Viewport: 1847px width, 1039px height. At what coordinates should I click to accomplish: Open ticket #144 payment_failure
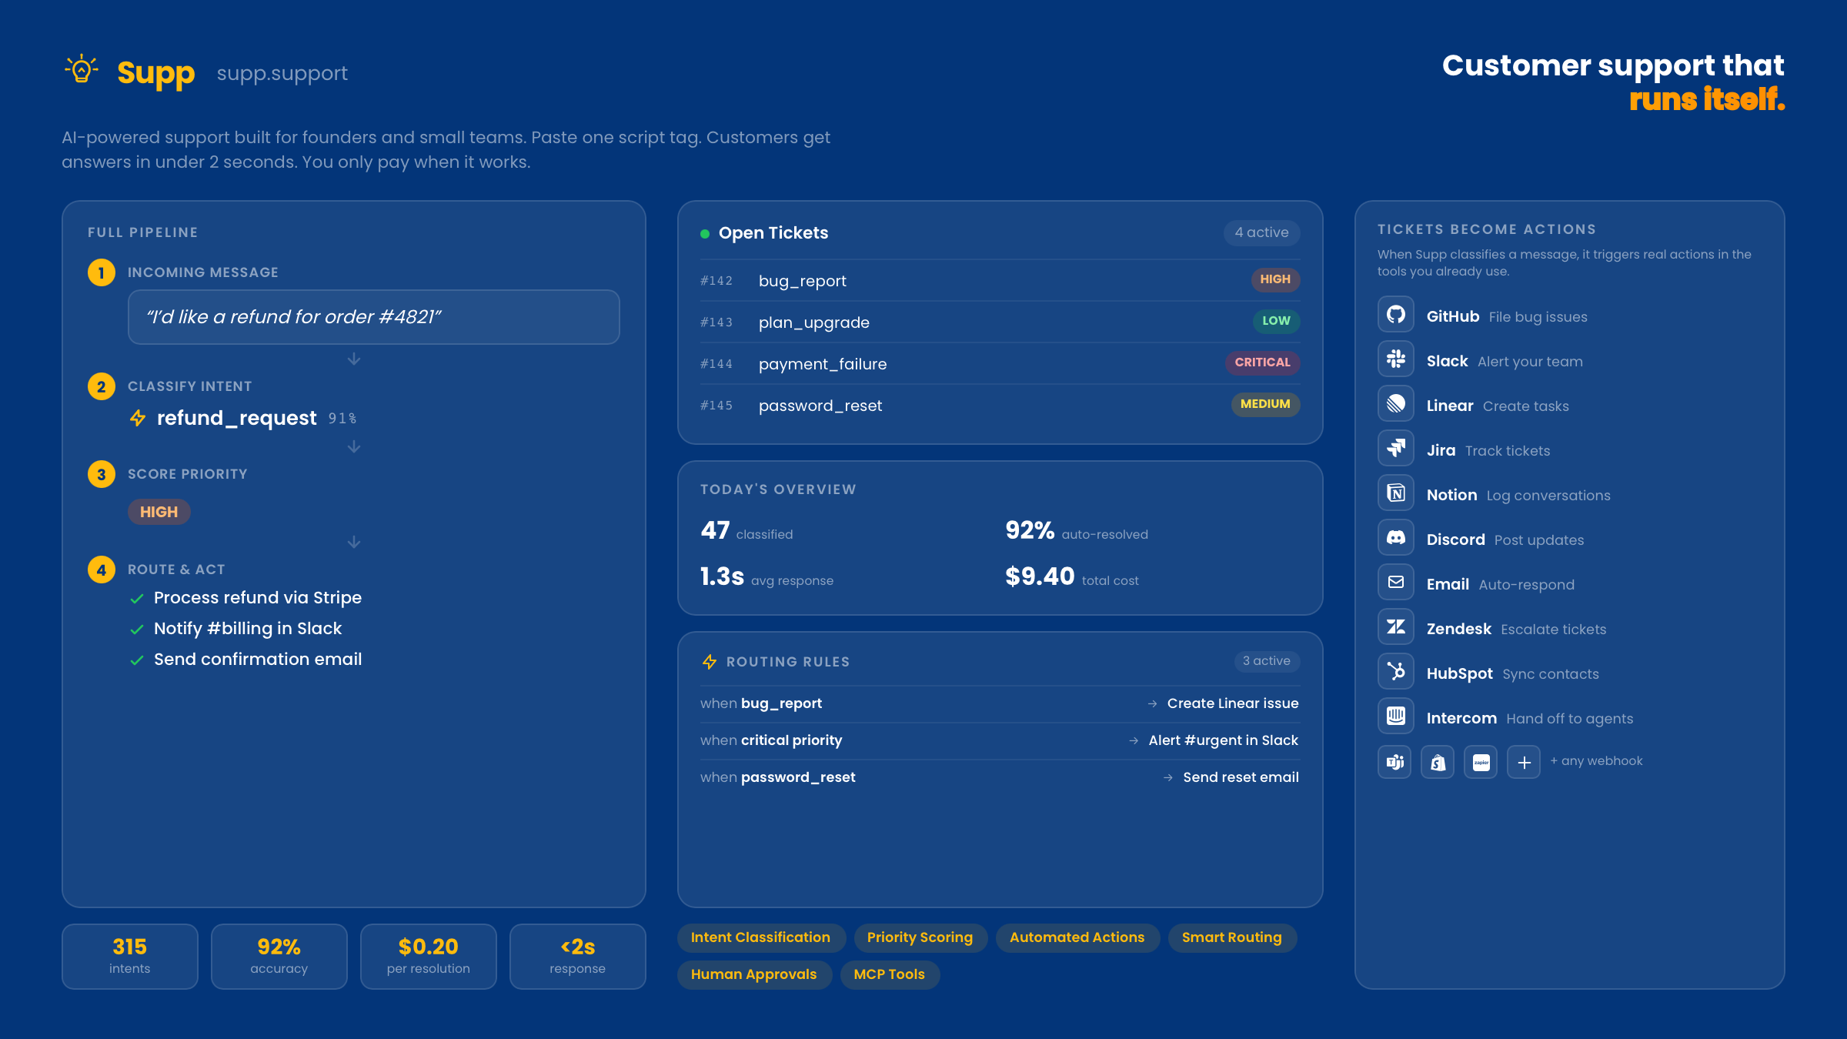coord(823,363)
